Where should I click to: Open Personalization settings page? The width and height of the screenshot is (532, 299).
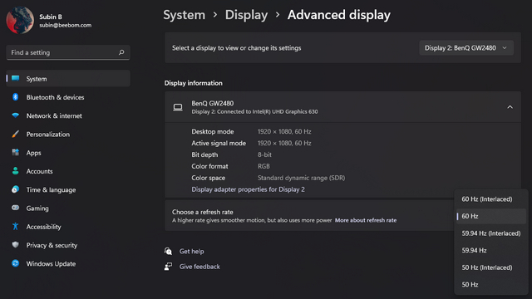pos(68,134)
